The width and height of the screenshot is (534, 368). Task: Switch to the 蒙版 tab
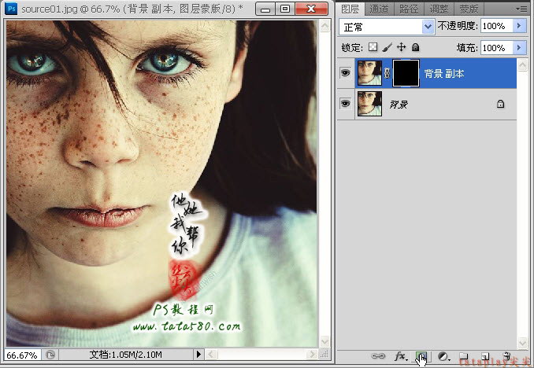point(469,9)
